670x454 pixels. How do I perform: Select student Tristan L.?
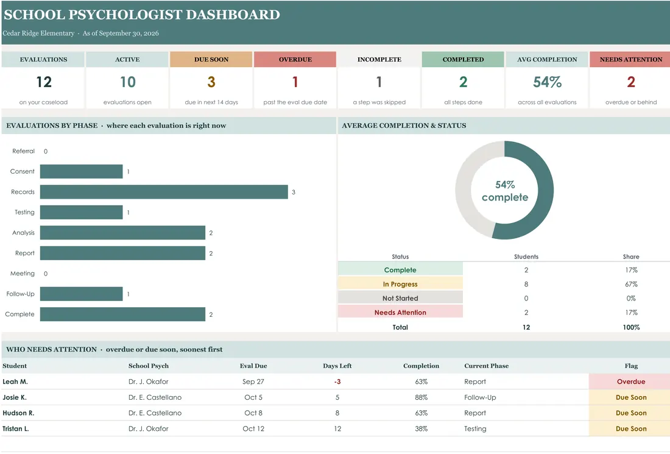click(16, 429)
